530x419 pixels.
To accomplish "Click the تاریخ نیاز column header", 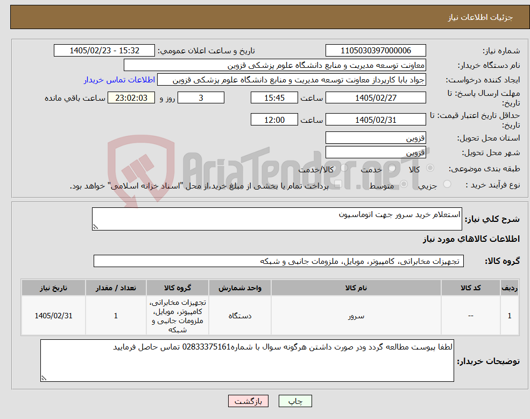I will tap(53, 288).
